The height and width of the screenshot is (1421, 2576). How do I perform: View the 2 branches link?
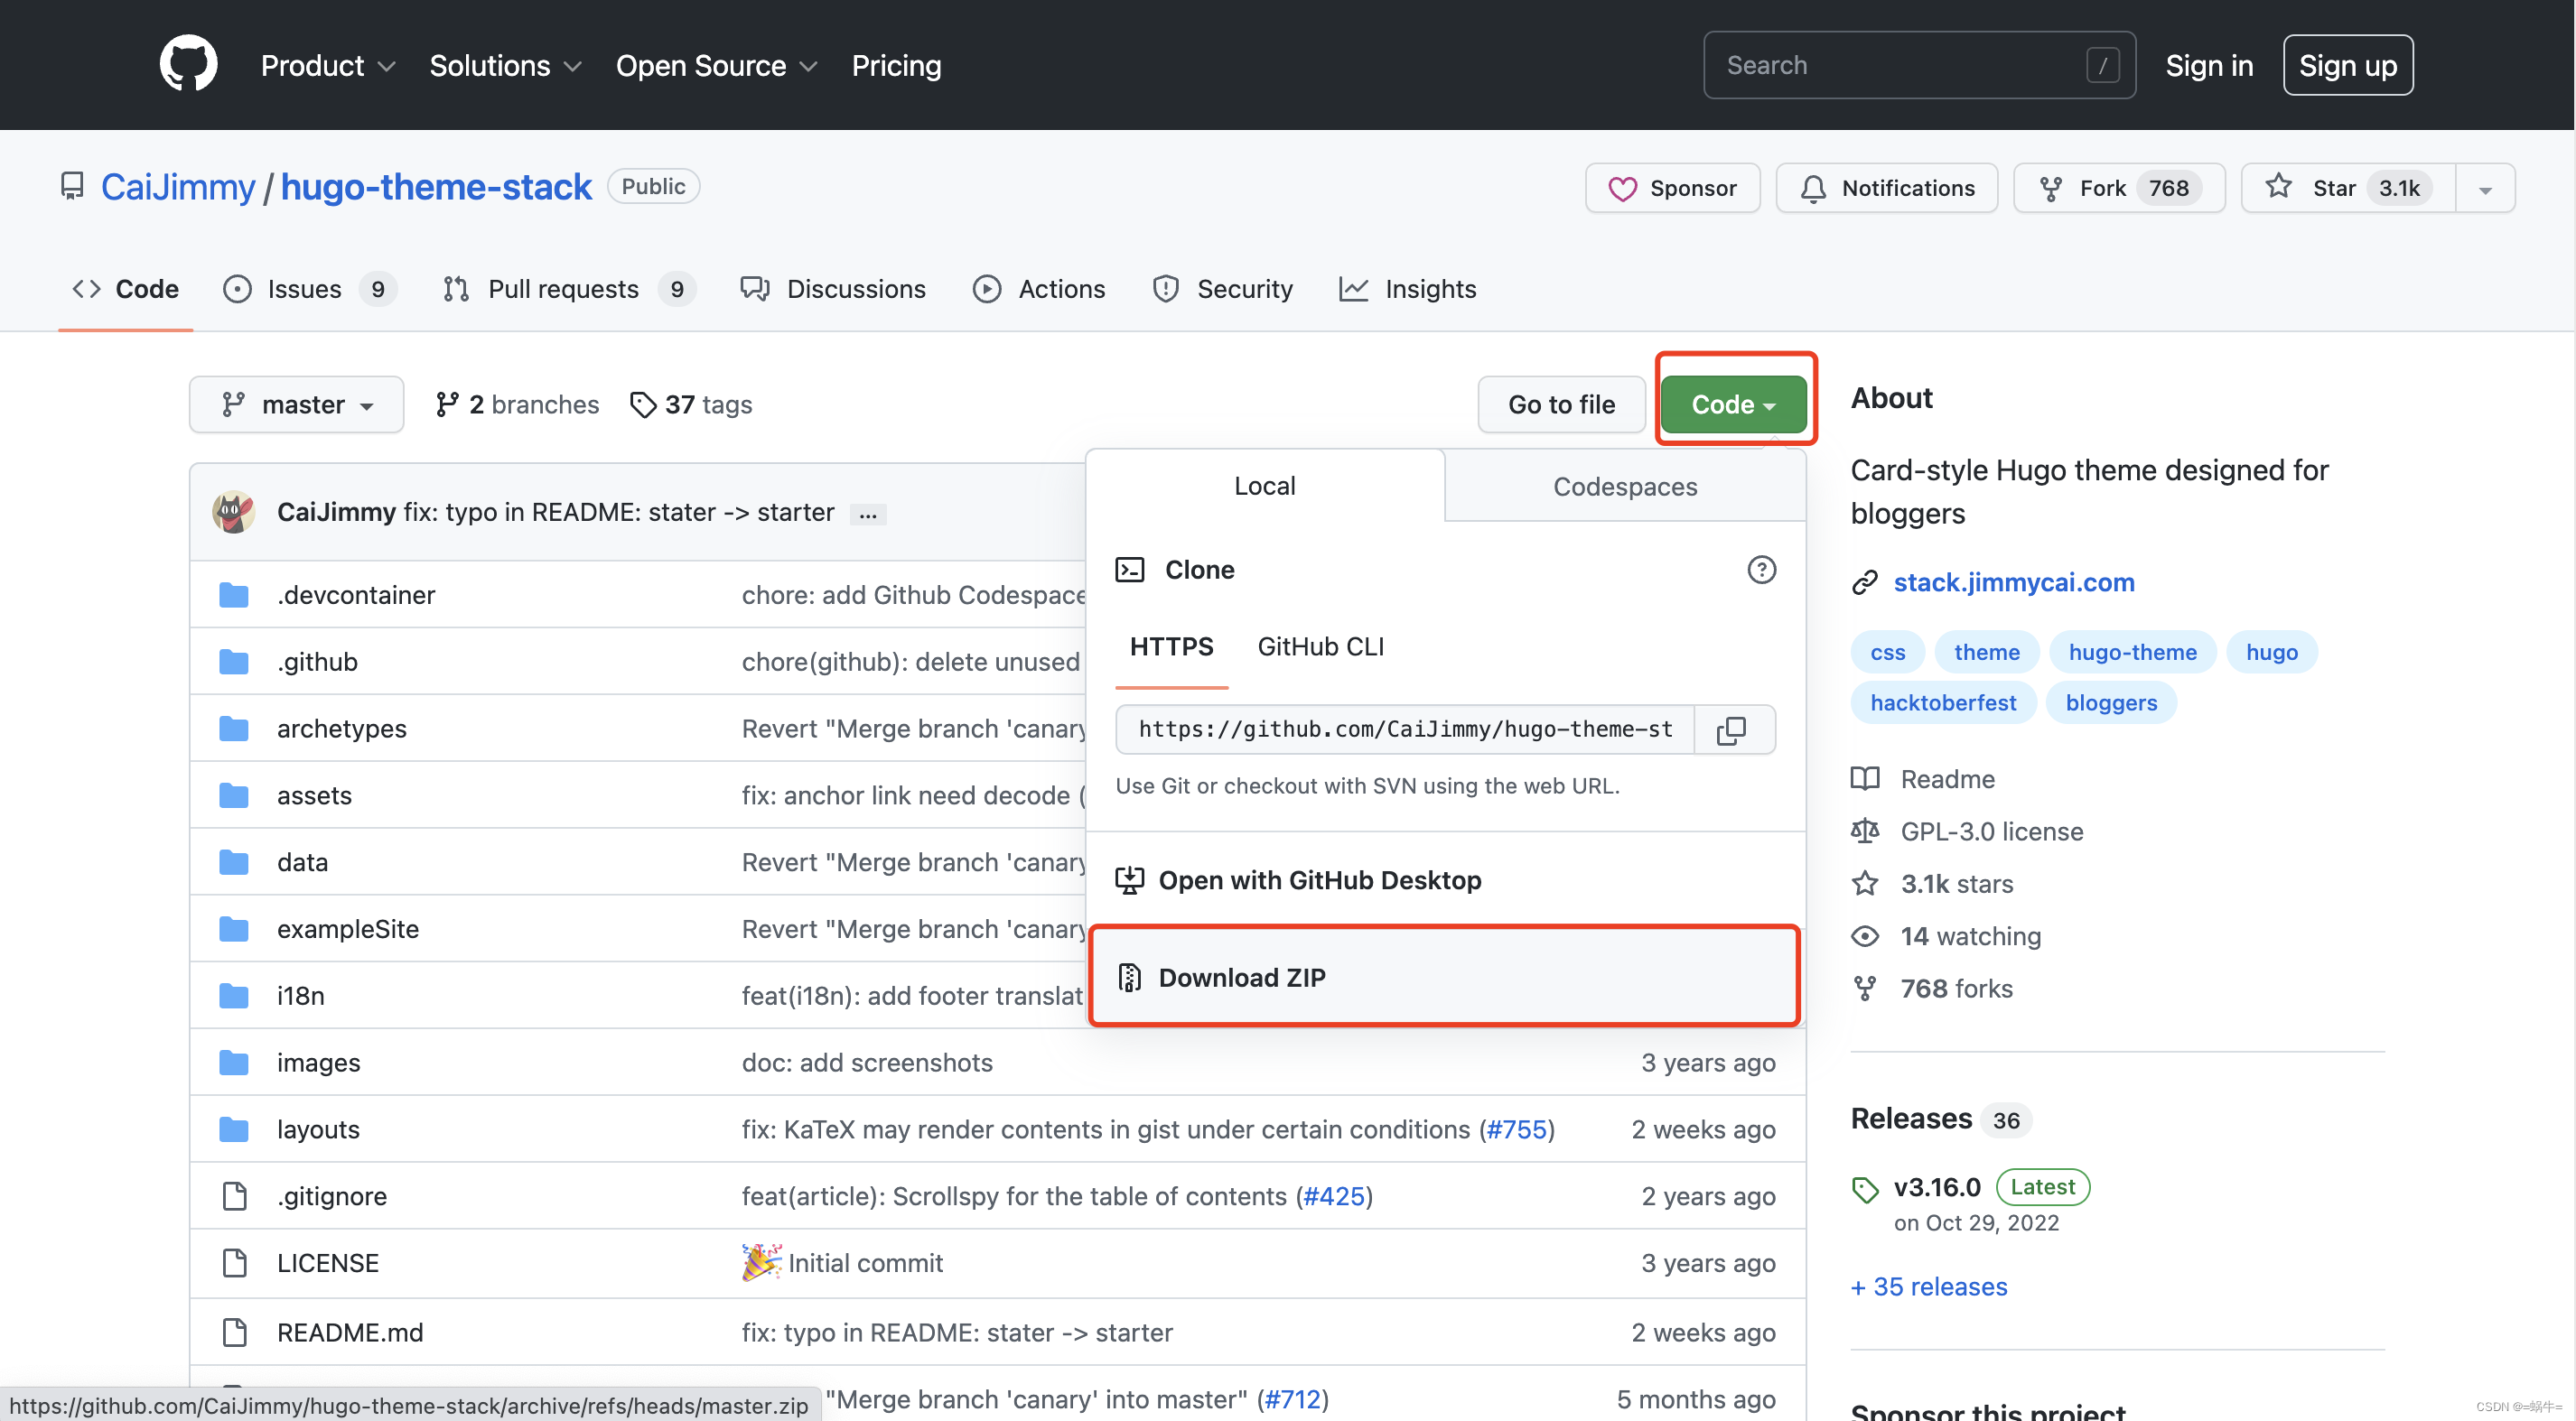pyautogui.click(x=517, y=404)
